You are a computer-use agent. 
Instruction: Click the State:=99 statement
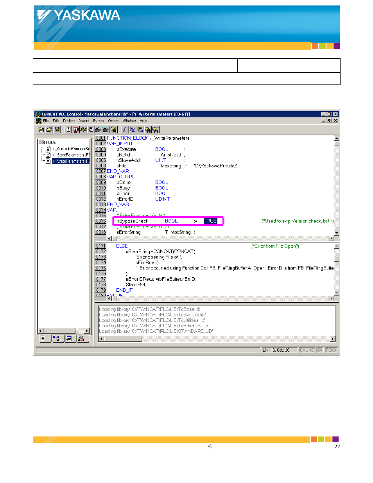pos(136,285)
